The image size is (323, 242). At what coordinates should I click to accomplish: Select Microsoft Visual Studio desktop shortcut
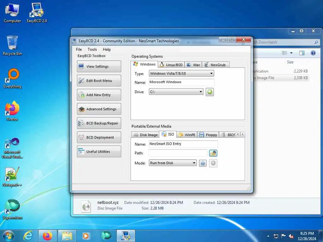(x=12, y=148)
